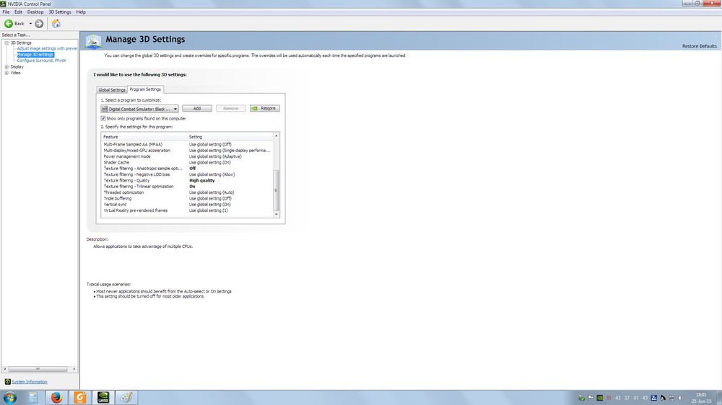The height and width of the screenshot is (405, 722).
Task: Open Calculator from the taskbar
Action: coord(33,397)
